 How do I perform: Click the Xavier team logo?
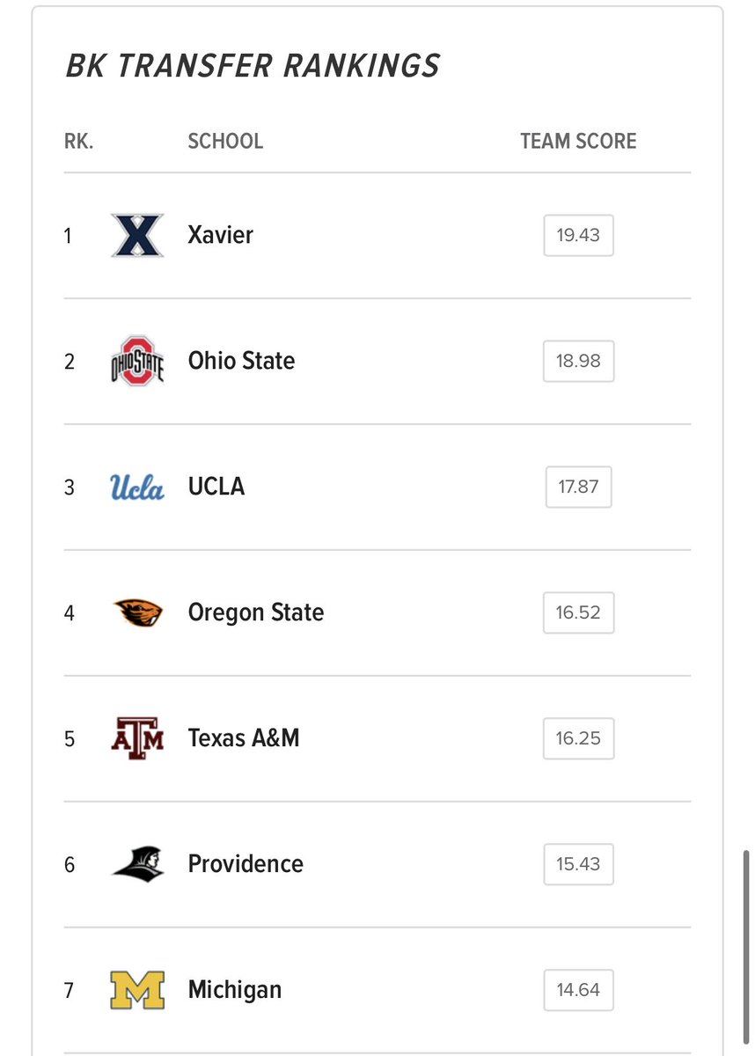(x=138, y=236)
